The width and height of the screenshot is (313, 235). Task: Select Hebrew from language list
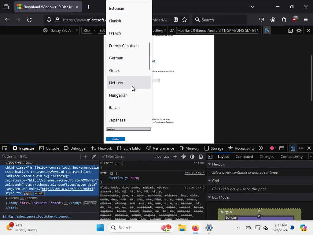tap(129, 83)
